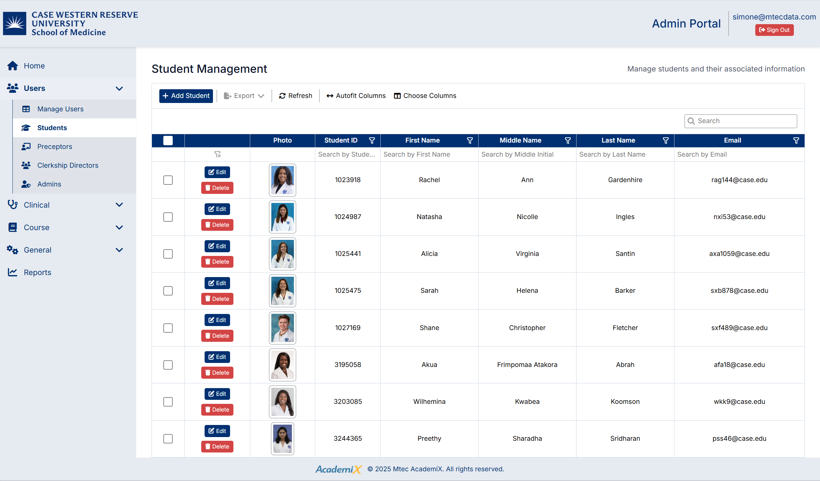Check the select-all checkbox in table header
Viewport: 820px width, 481px height.
coord(168,141)
